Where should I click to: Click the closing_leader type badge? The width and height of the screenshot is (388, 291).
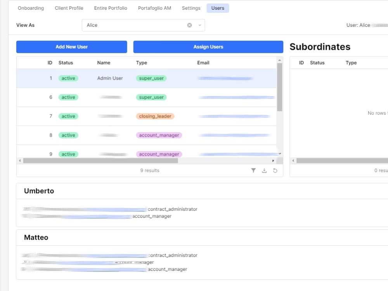coord(155,116)
